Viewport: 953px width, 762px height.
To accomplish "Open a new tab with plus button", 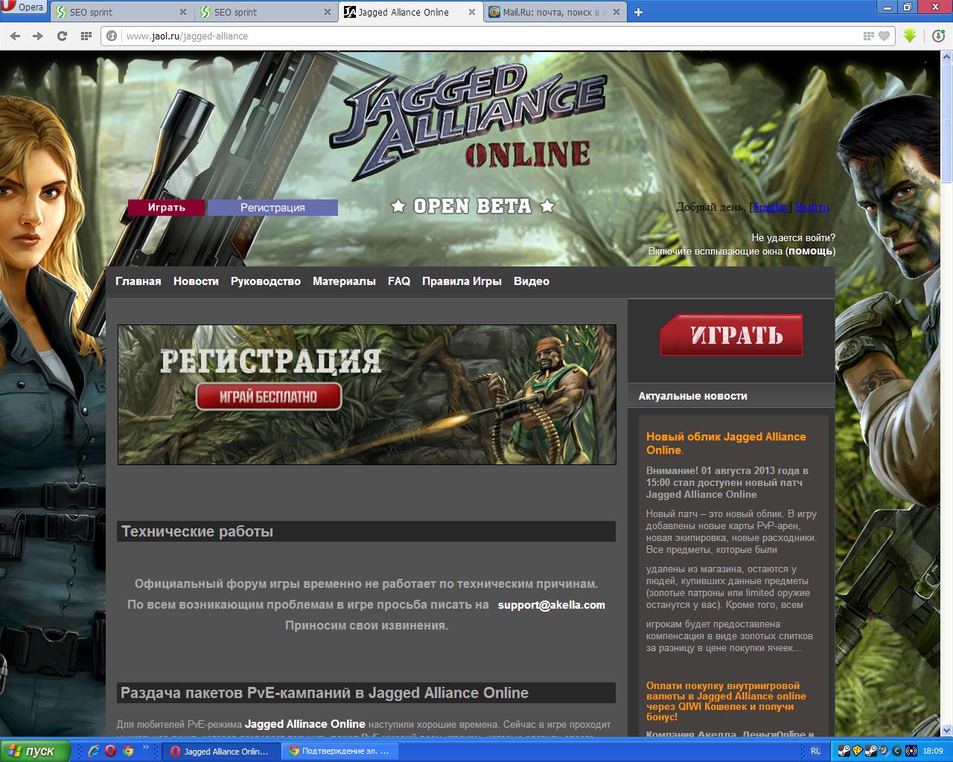I will point(638,12).
